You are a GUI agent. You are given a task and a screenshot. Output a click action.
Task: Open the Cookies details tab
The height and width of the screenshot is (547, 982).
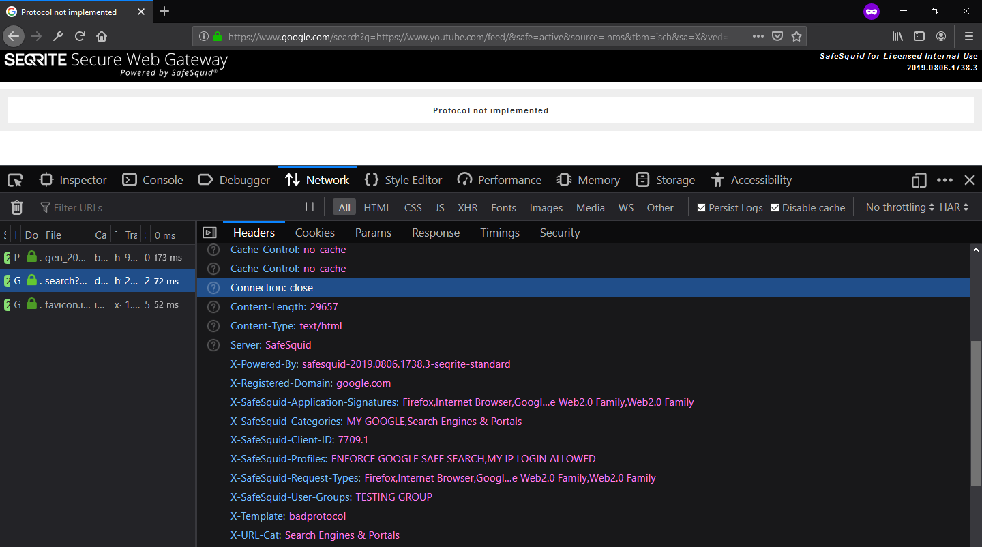click(x=315, y=233)
